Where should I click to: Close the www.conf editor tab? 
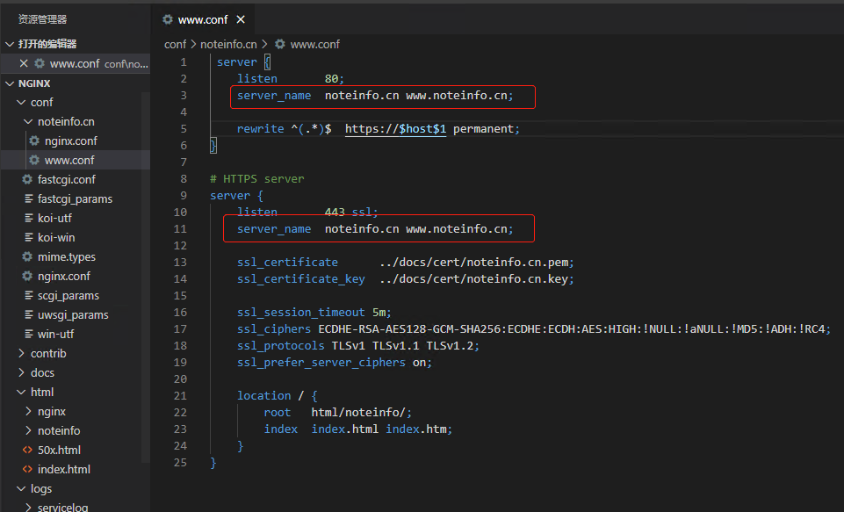point(241,19)
